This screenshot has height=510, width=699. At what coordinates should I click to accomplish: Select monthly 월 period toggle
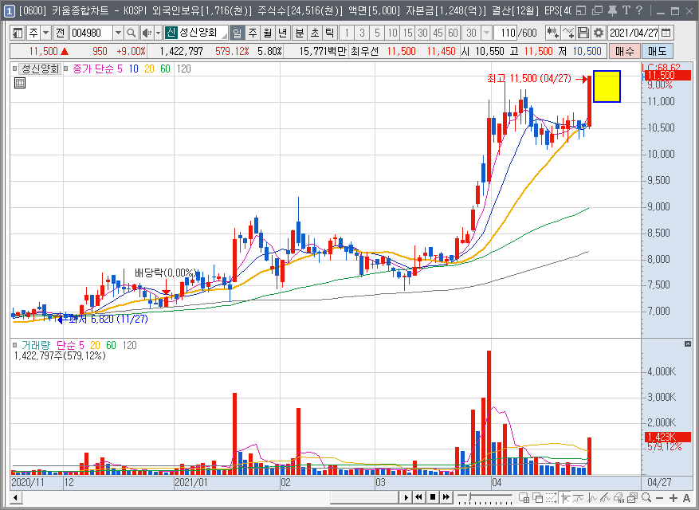click(x=268, y=33)
